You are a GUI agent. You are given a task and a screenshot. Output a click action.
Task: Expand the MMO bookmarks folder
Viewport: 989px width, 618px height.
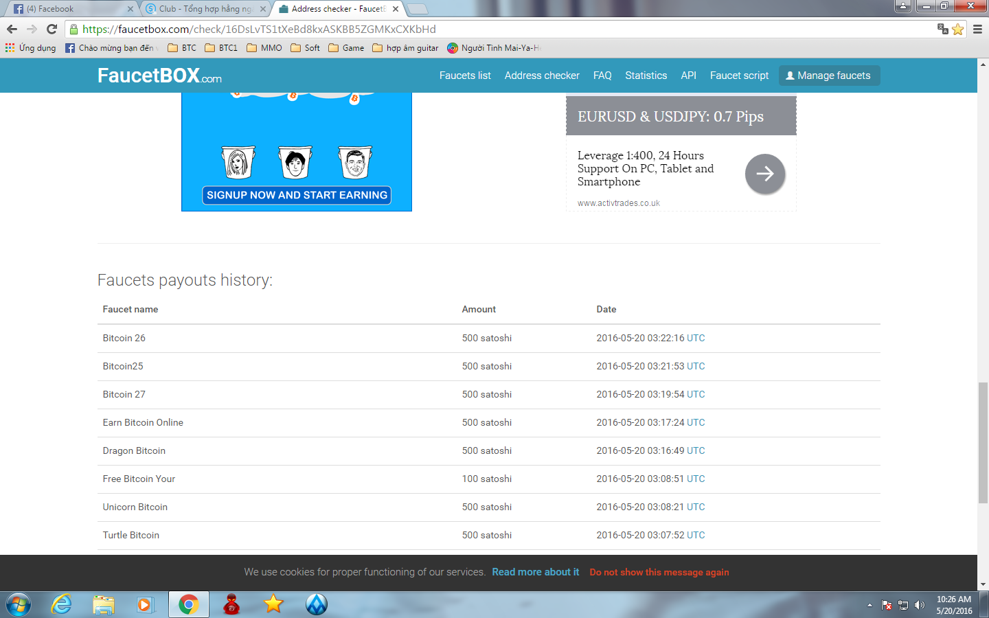[x=264, y=48]
